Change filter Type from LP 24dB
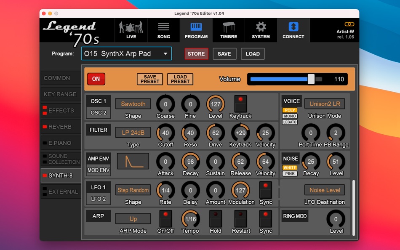This screenshot has height=250, width=400. [x=133, y=132]
